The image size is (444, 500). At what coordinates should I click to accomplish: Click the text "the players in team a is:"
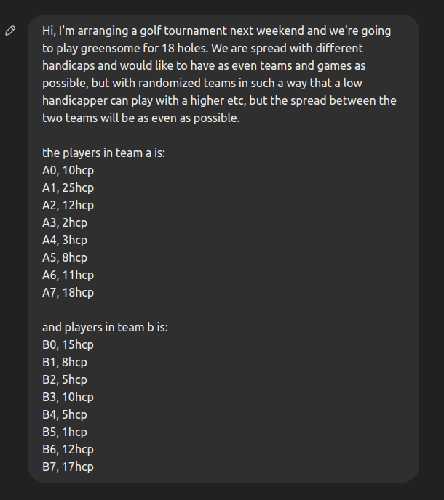pos(104,153)
